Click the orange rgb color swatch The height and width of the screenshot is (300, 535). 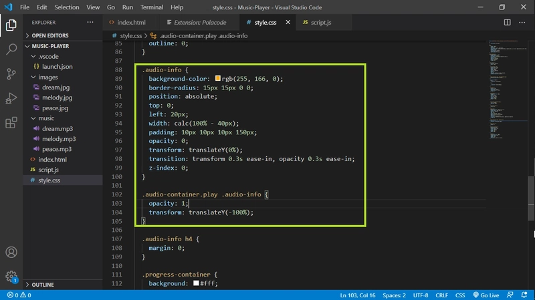coord(218,79)
